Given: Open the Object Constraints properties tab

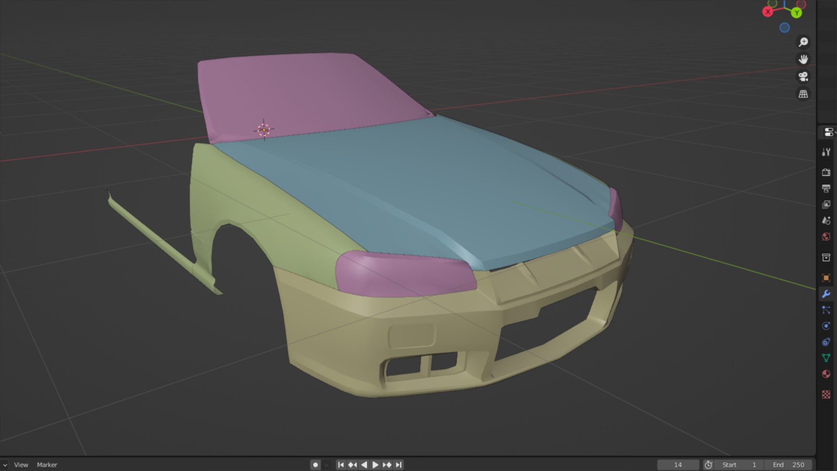Looking at the screenshot, I should [826, 342].
